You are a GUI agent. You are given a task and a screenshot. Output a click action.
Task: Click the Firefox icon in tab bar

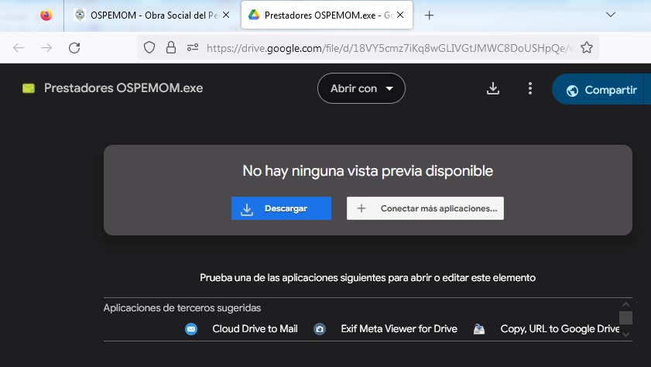click(x=46, y=15)
